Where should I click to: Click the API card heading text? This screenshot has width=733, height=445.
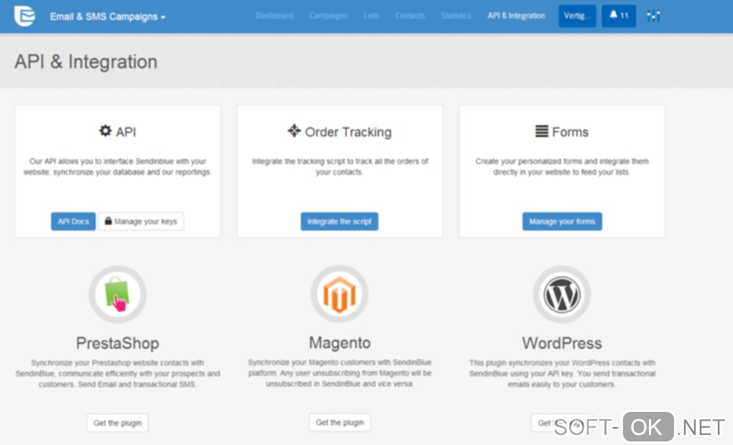point(126,132)
